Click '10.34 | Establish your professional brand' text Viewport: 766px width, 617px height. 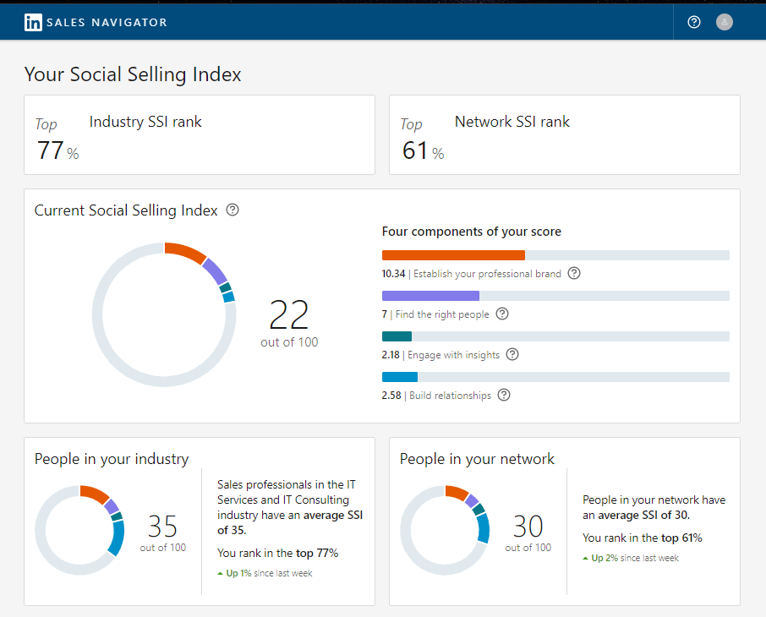click(472, 274)
